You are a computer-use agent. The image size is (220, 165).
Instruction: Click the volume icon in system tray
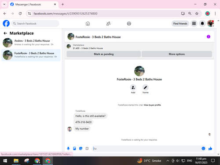178,161
